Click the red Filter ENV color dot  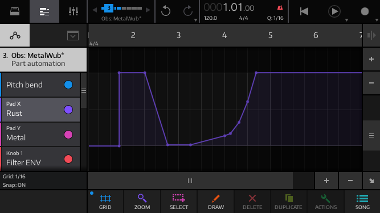[68, 159]
